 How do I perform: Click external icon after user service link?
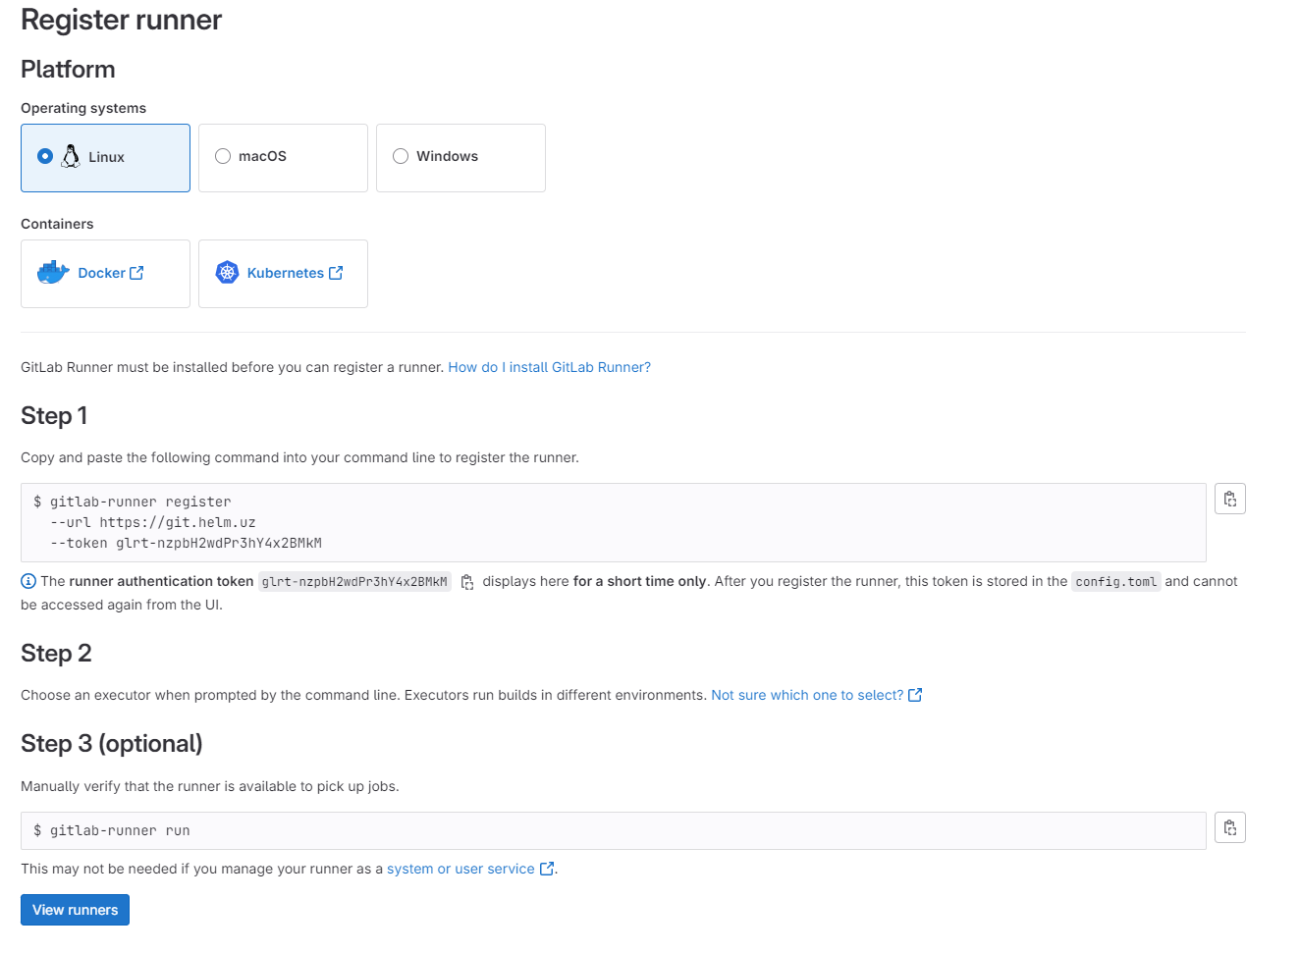(x=547, y=869)
